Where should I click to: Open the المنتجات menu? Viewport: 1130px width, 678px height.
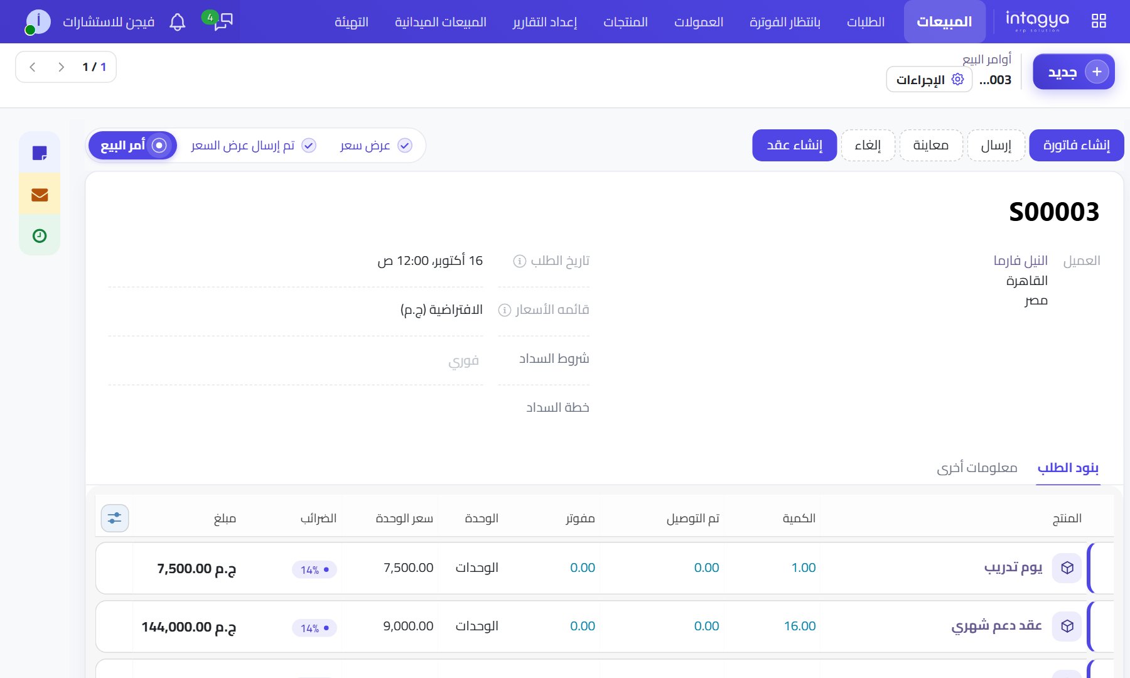pos(625,22)
